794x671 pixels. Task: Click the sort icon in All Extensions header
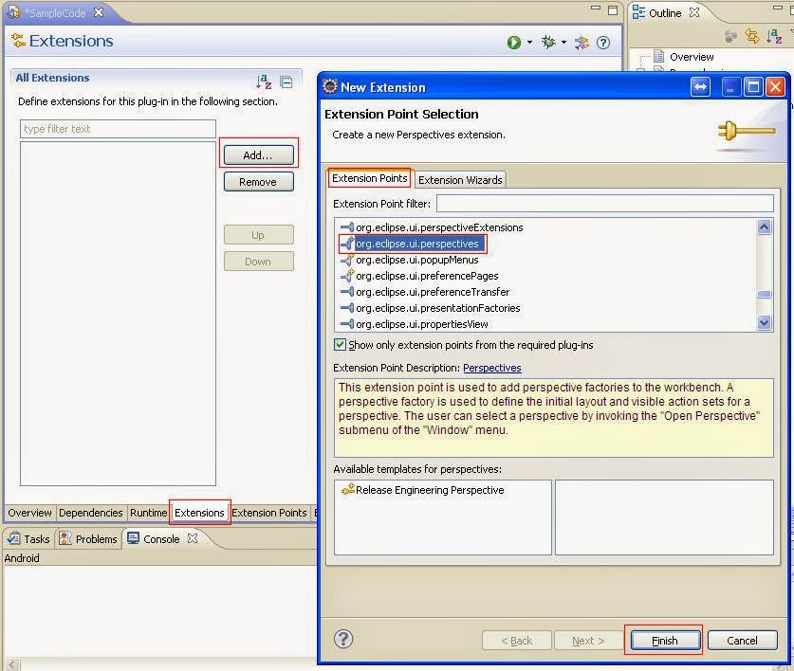tap(263, 82)
